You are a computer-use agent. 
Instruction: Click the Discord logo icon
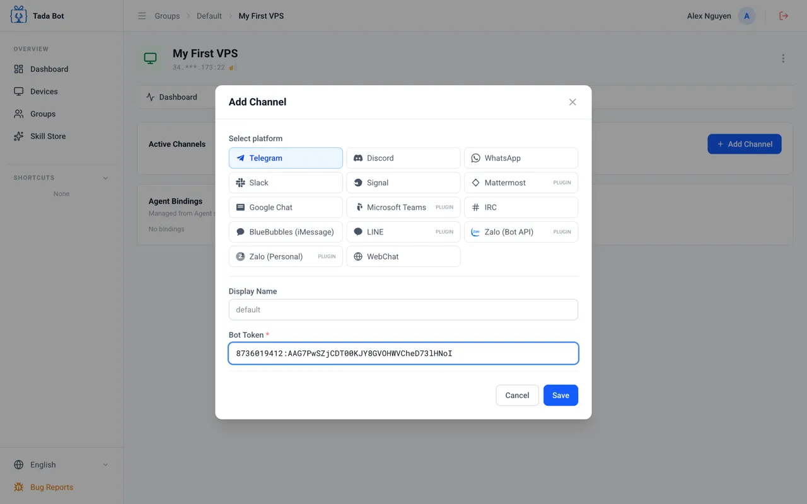click(358, 158)
